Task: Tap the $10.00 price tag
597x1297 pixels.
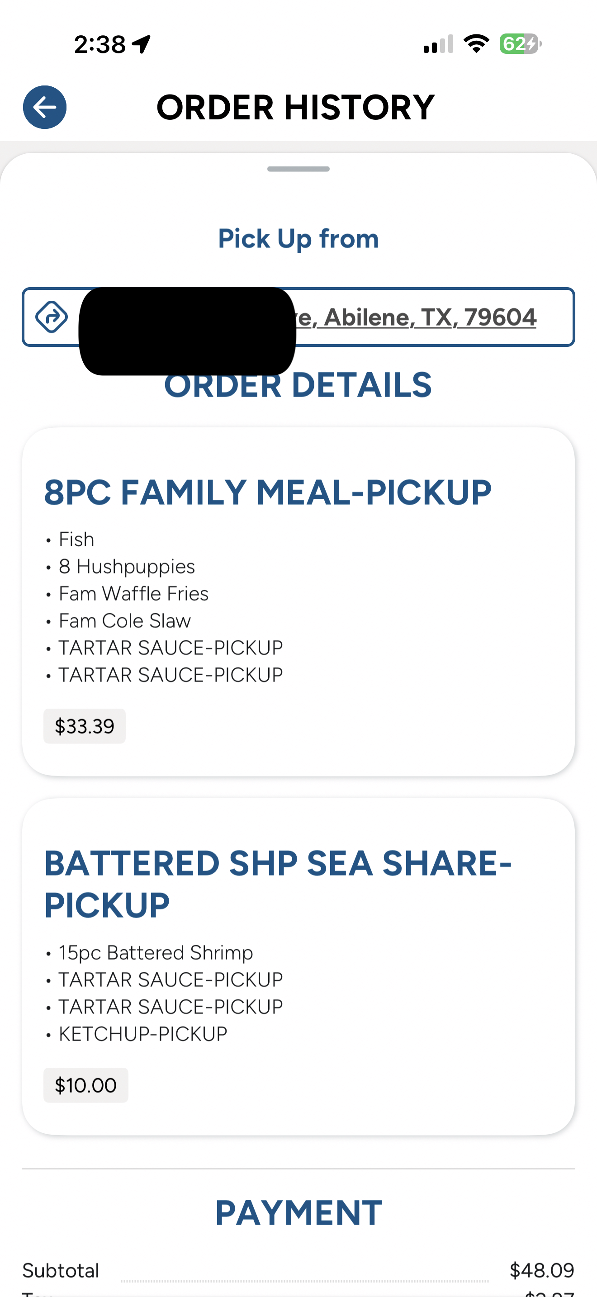Action: pyautogui.click(x=85, y=1085)
